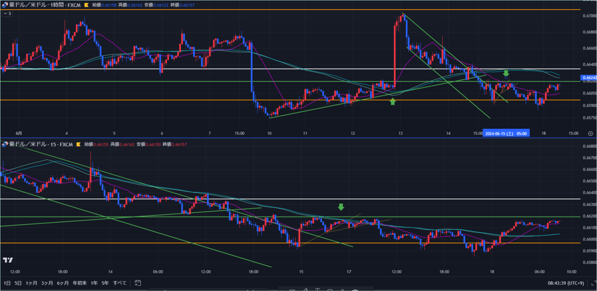Select the green up arrow near date 13
Image resolution: width=597 pixels, height=291 pixels.
393,101
